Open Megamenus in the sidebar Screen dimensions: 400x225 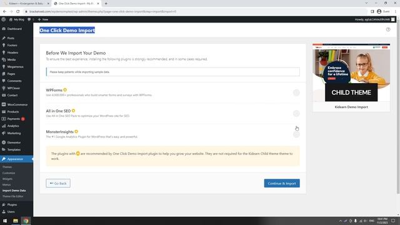pos(15,67)
